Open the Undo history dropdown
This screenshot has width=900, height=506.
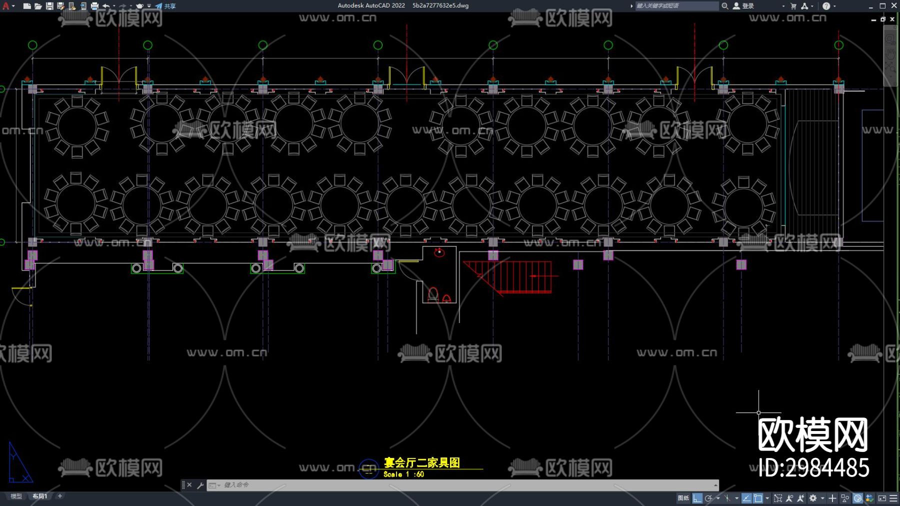point(114,6)
